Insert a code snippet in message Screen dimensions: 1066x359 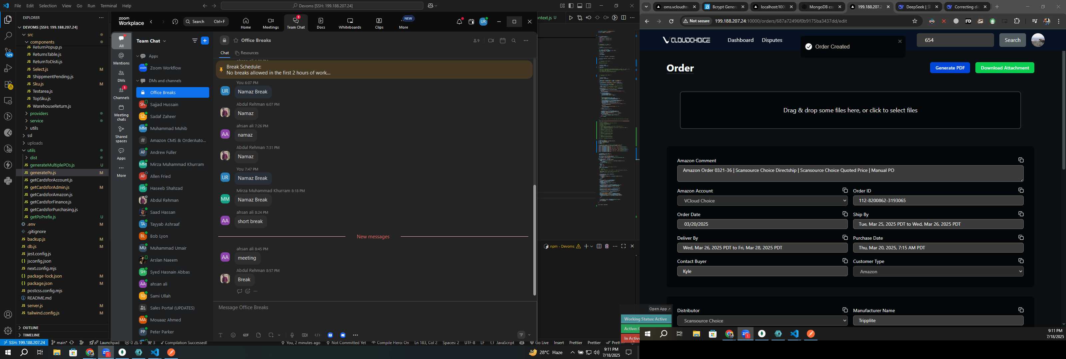click(x=317, y=335)
